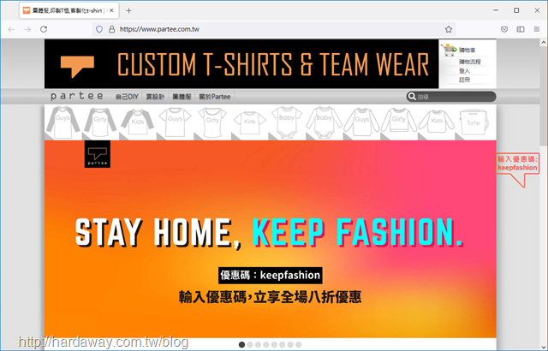Open the 關於Partee menu
Image resolution: width=548 pixels, height=351 pixels.
[x=215, y=97]
